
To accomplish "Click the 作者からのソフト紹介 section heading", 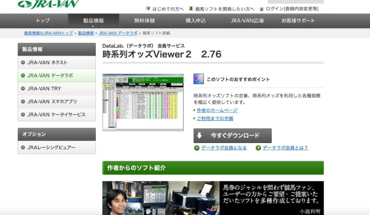I will click(213, 168).
